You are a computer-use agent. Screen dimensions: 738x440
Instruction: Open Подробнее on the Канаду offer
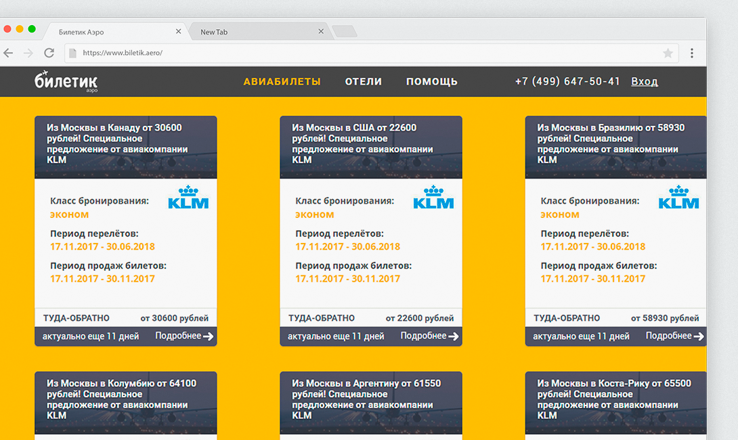click(184, 336)
